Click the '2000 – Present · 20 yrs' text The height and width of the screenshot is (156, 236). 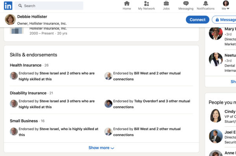click(x=48, y=33)
